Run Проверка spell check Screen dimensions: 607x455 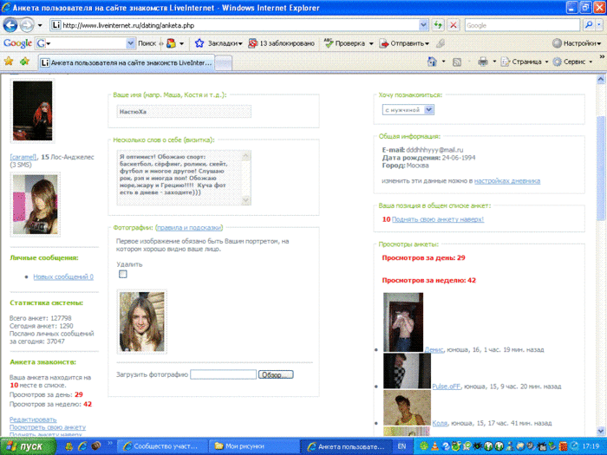point(344,43)
